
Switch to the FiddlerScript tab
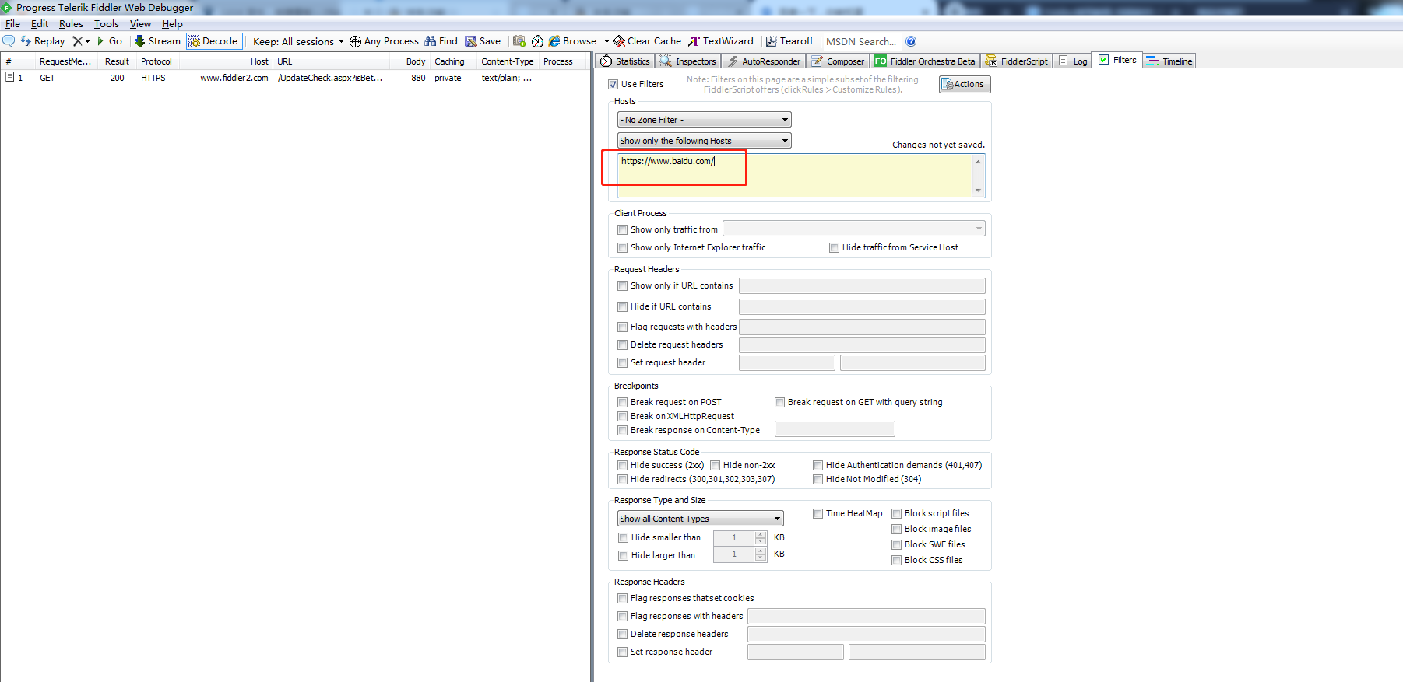point(1017,61)
